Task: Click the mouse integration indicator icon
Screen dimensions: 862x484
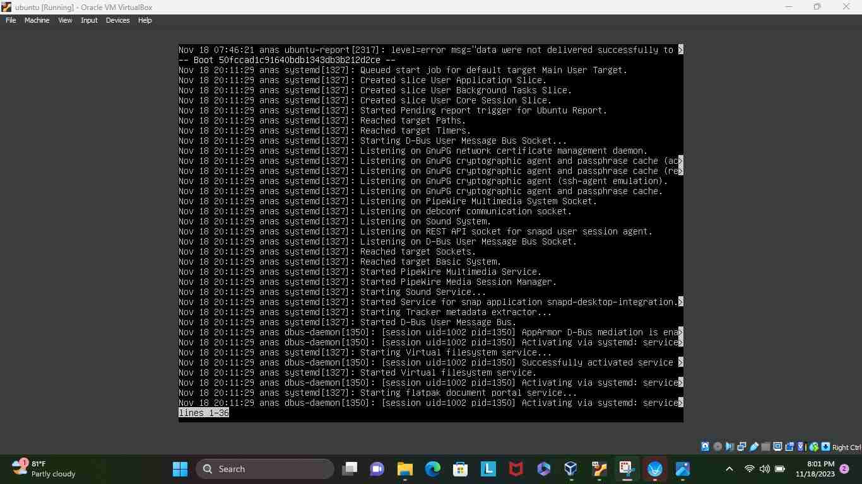Action: click(x=813, y=447)
